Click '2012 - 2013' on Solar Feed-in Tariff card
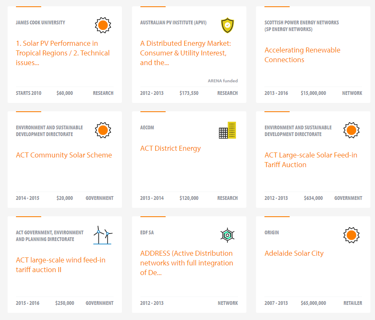Viewport: 375px width, 320px height. [x=276, y=198]
